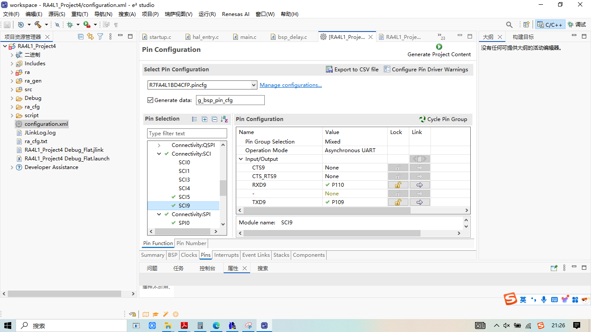The width and height of the screenshot is (591, 332).
Task: Click the Save disk icon in toolbar
Action: pyautogui.click(x=7, y=25)
